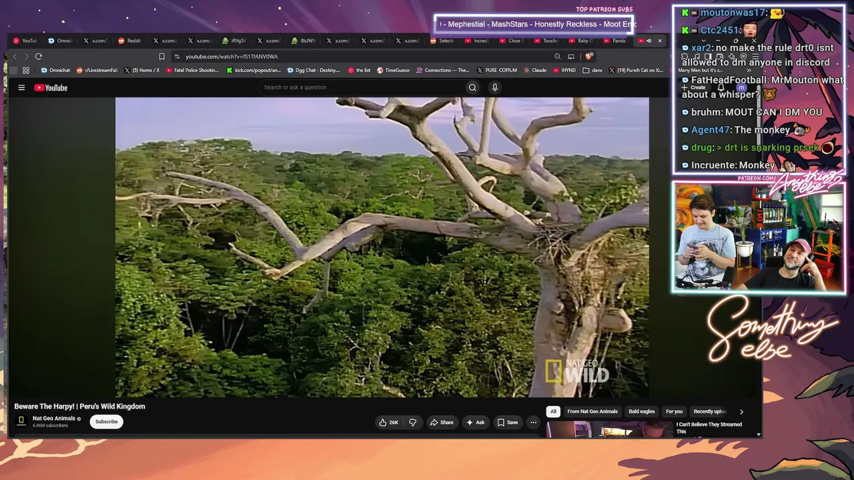The height and width of the screenshot is (480, 854).
Task: Open the 'dans' bookmarks folder
Action: pyautogui.click(x=592, y=70)
